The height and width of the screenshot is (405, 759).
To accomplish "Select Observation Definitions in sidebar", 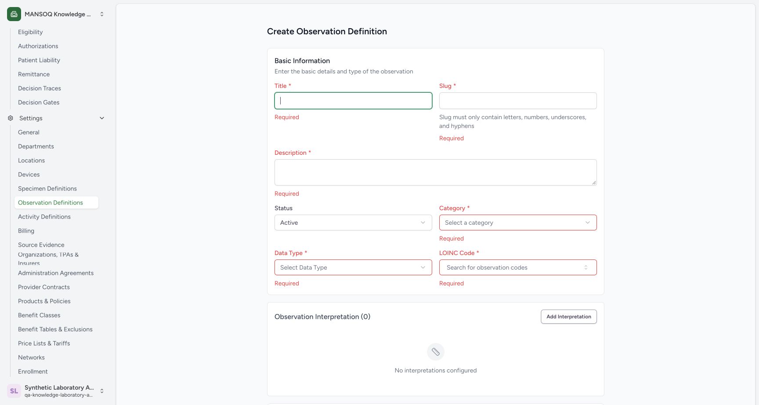I will click(56, 203).
